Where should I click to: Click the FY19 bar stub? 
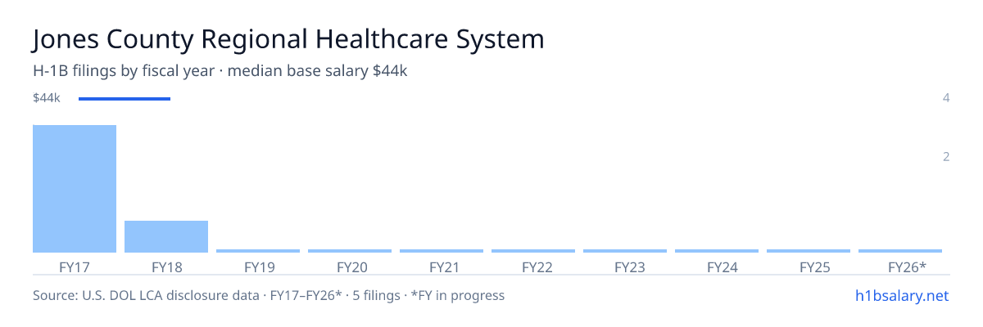click(258, 251)
